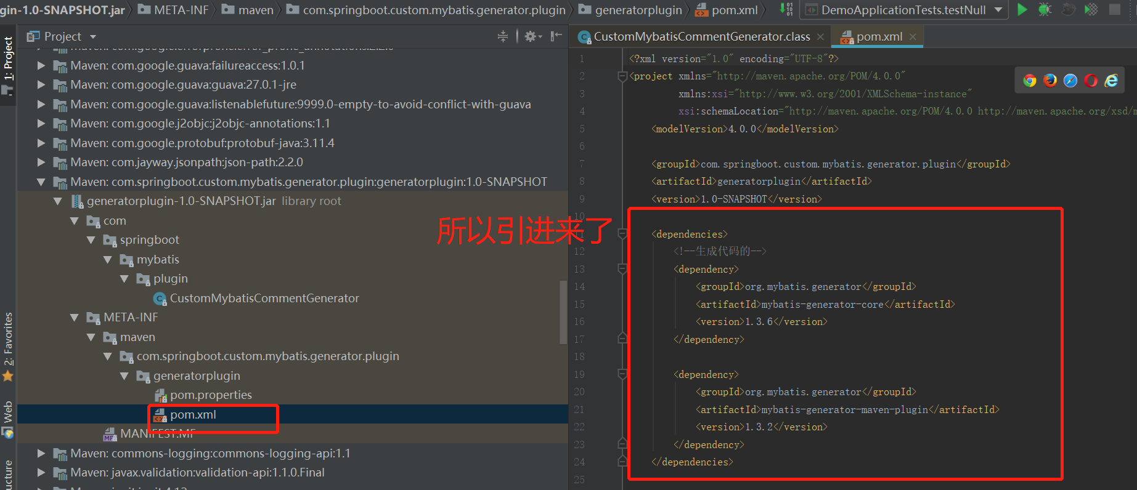Expand Maven: com.google.guava:failureaccess:1.0.1 node
This screenshot has width=1137, height=490.
[41, 65]
